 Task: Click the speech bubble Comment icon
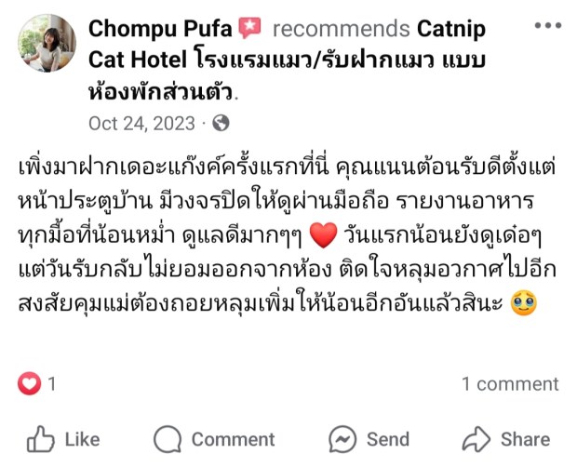tap(168, 439)
